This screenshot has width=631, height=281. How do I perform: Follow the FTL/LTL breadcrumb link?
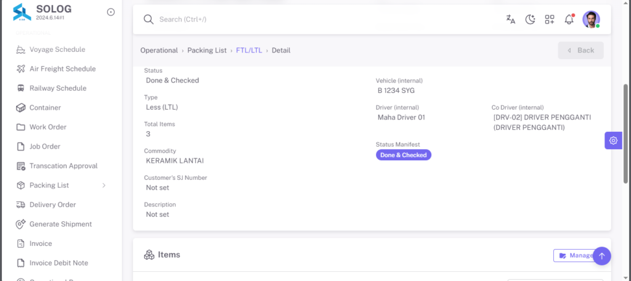[249, 51]
